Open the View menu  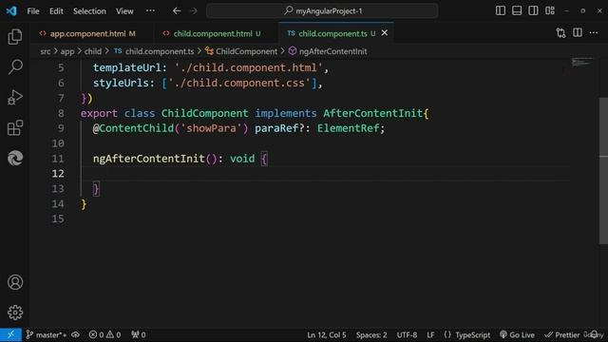pos(124,10)
